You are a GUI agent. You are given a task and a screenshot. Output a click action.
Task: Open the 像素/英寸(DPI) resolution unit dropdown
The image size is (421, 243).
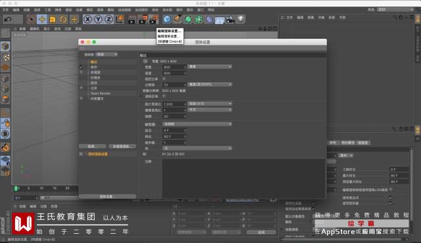tap(210, 85)
